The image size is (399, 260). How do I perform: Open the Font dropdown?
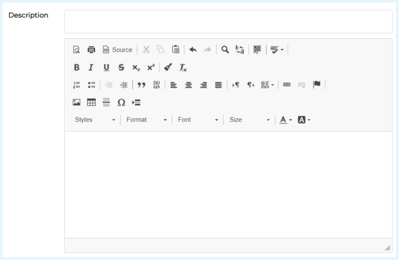[198, 120]
